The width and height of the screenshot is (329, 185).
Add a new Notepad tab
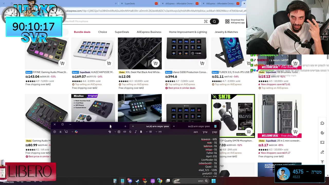[125, 126]
